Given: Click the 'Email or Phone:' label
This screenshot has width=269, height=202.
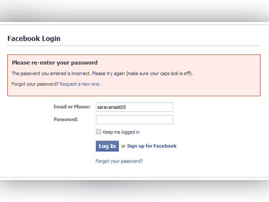Looking at the screenshot, I should tap(72, 107).
